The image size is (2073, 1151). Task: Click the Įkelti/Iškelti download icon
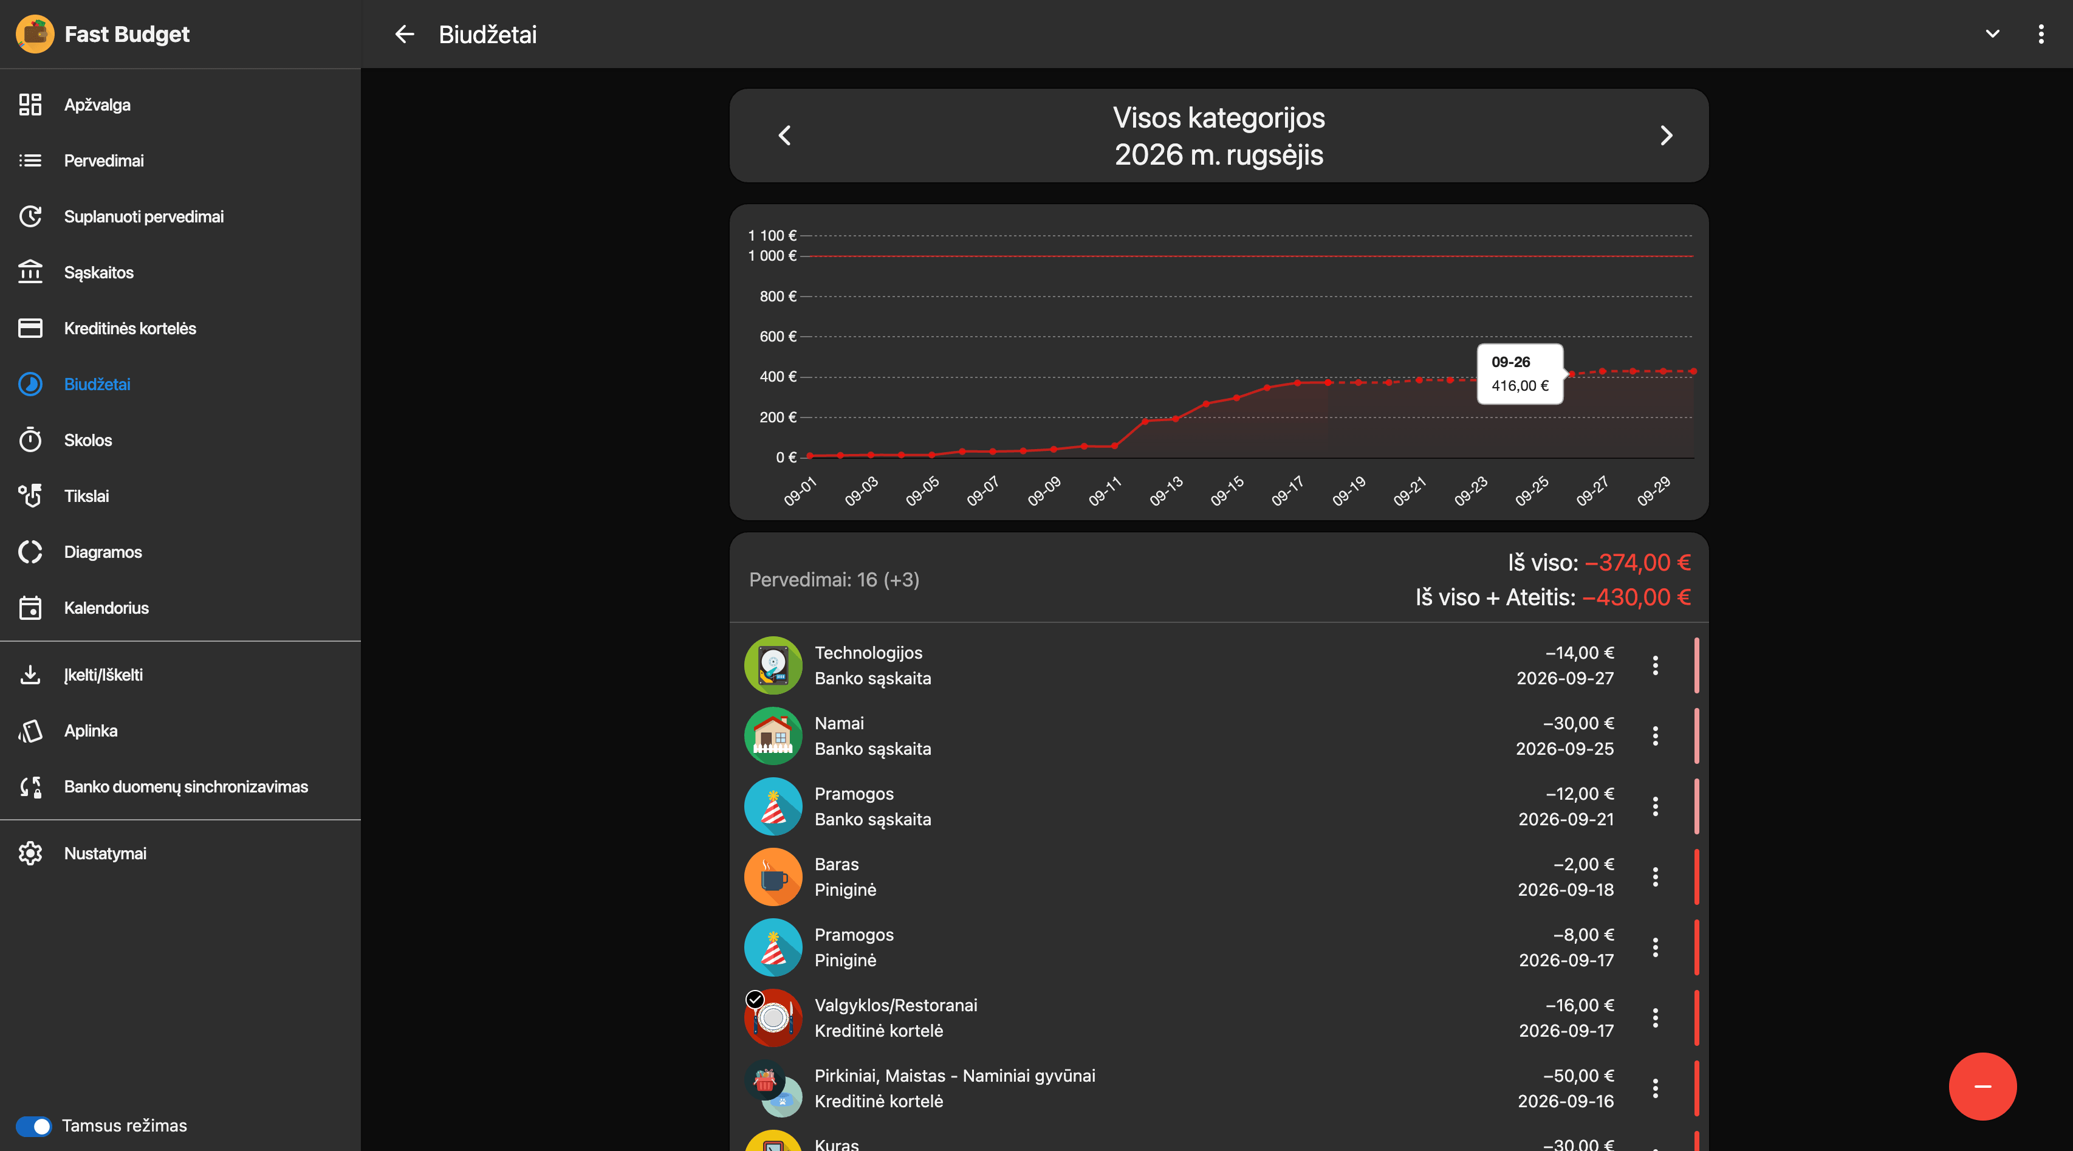tap(30, 675)
